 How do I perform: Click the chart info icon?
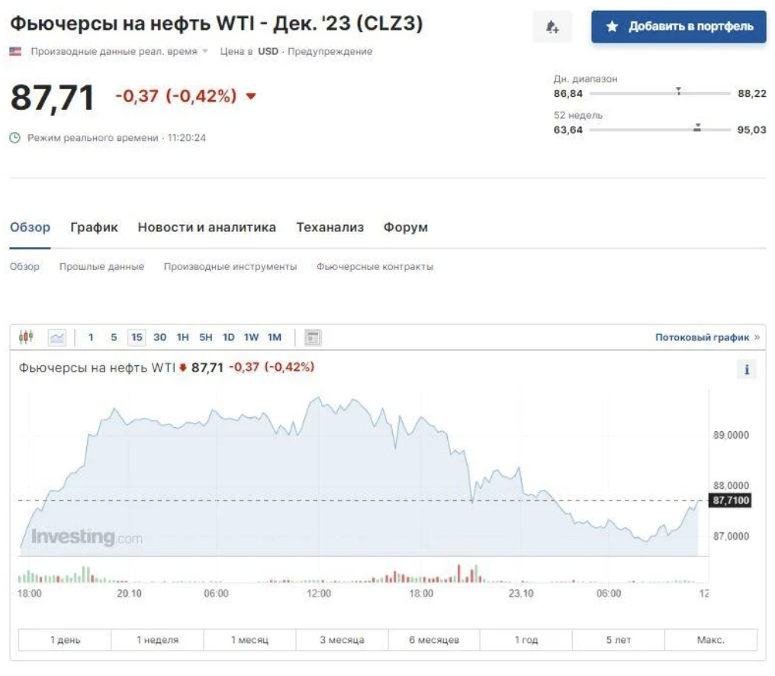(747, 370)
